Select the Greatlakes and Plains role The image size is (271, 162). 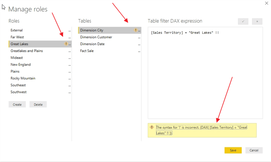(27, 51)
